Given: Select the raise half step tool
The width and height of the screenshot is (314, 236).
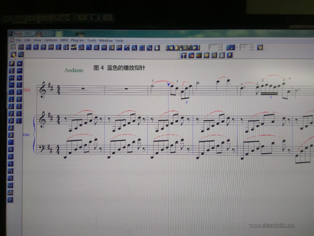Looking at the screenshot, I should point(11,171).
